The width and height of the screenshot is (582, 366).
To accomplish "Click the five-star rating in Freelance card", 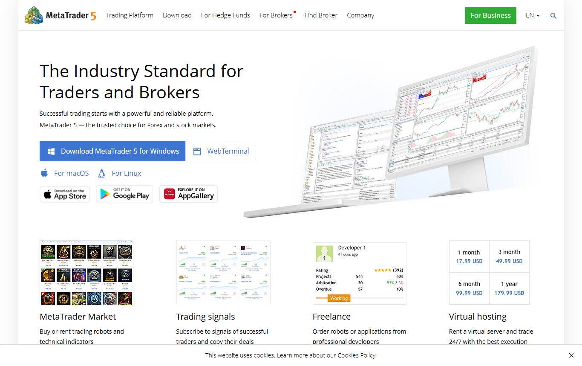I will click(x=383, y=270).
